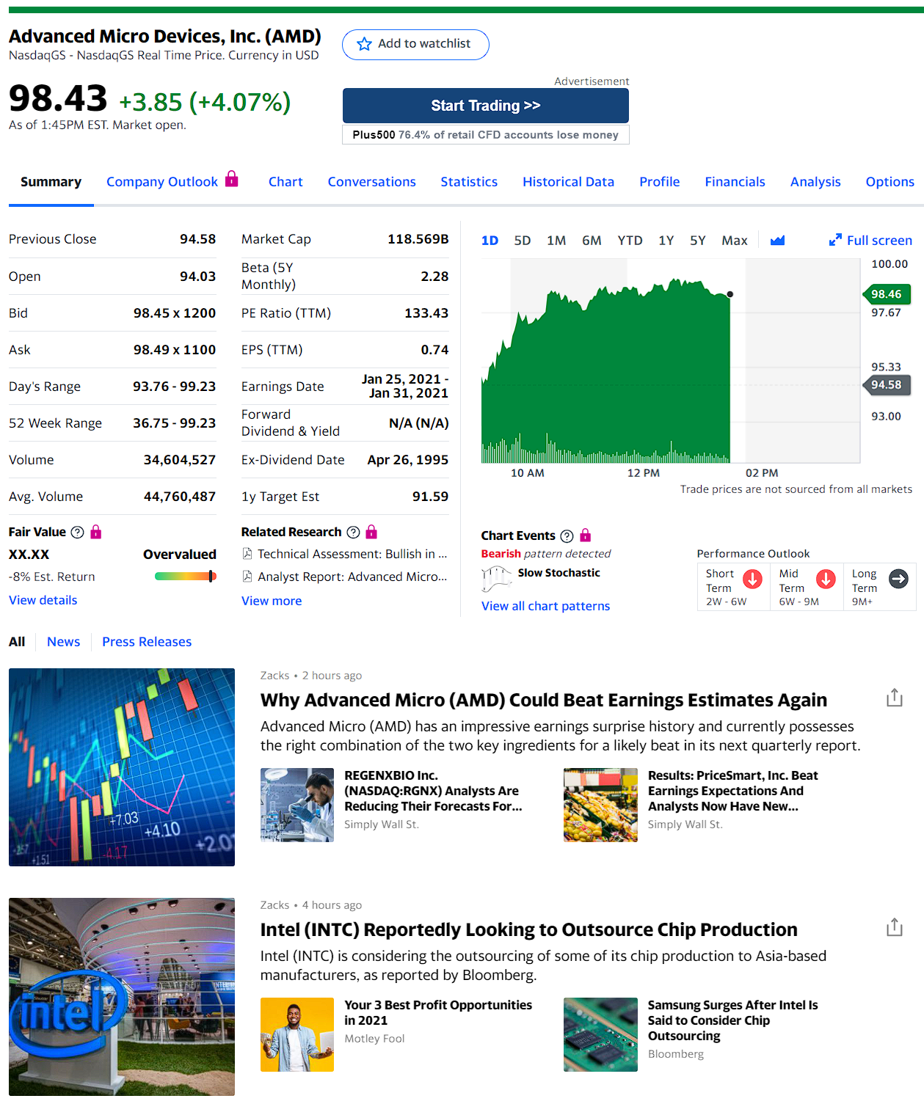Screen dimensions: 924x1115
Task: Click the Full screen expand arrows icon
Action: [x=835, y=240]
